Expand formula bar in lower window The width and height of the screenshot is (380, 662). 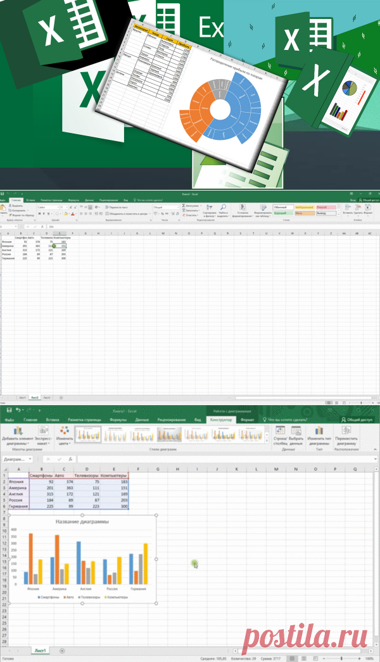click(x=376, y=459)
